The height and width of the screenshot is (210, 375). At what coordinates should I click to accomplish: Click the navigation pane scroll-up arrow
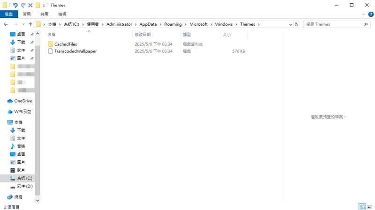[x=37, y=34]
